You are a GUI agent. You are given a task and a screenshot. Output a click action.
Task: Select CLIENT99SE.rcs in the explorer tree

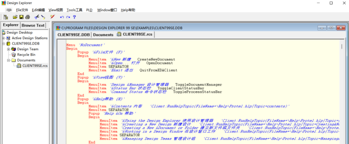35,66
